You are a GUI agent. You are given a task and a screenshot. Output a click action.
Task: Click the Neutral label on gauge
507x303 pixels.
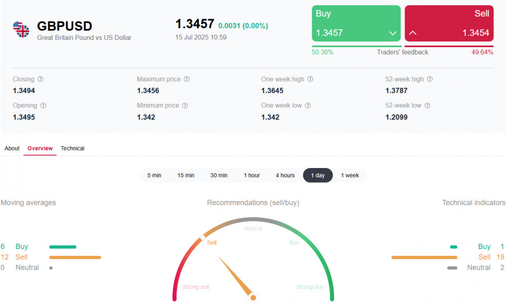coord(253,228)
